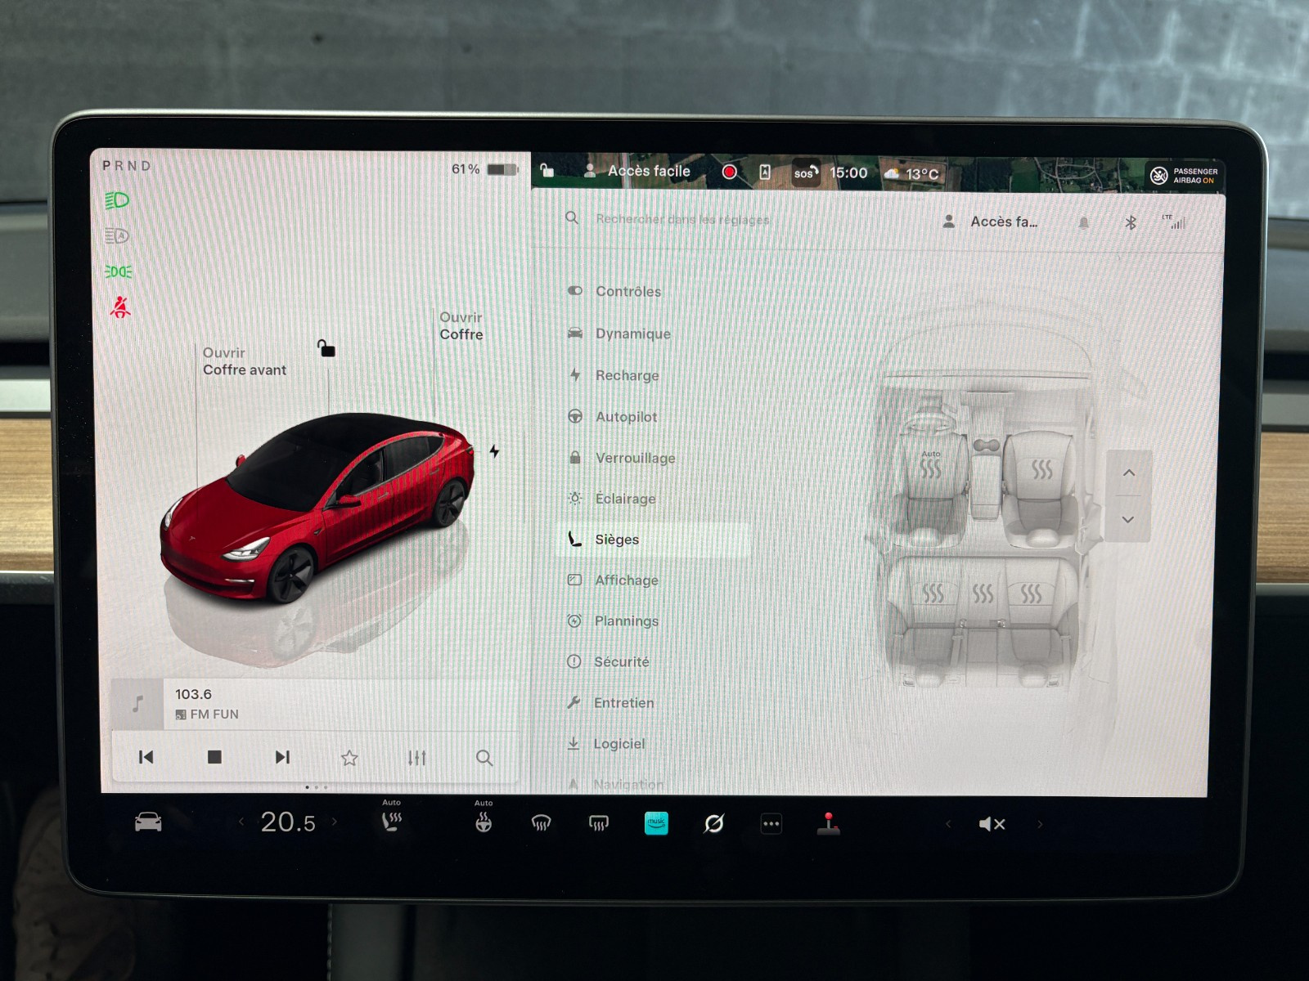Select the Recharge menu item
The width and height of the screenshot is (1309, 981).
pyautogui.click(x=627, y=375)
